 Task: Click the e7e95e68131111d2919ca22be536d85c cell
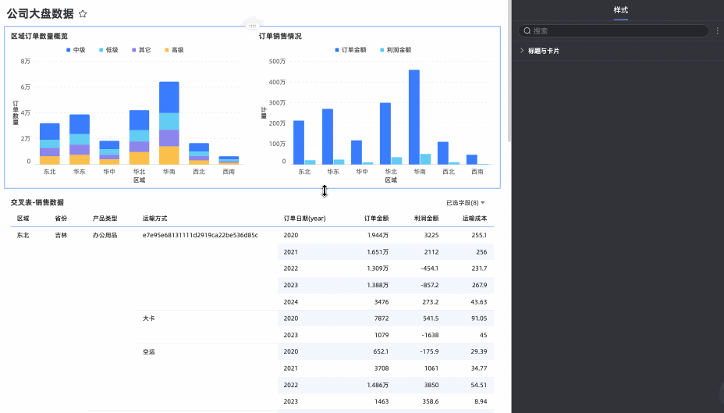point(201,235)
